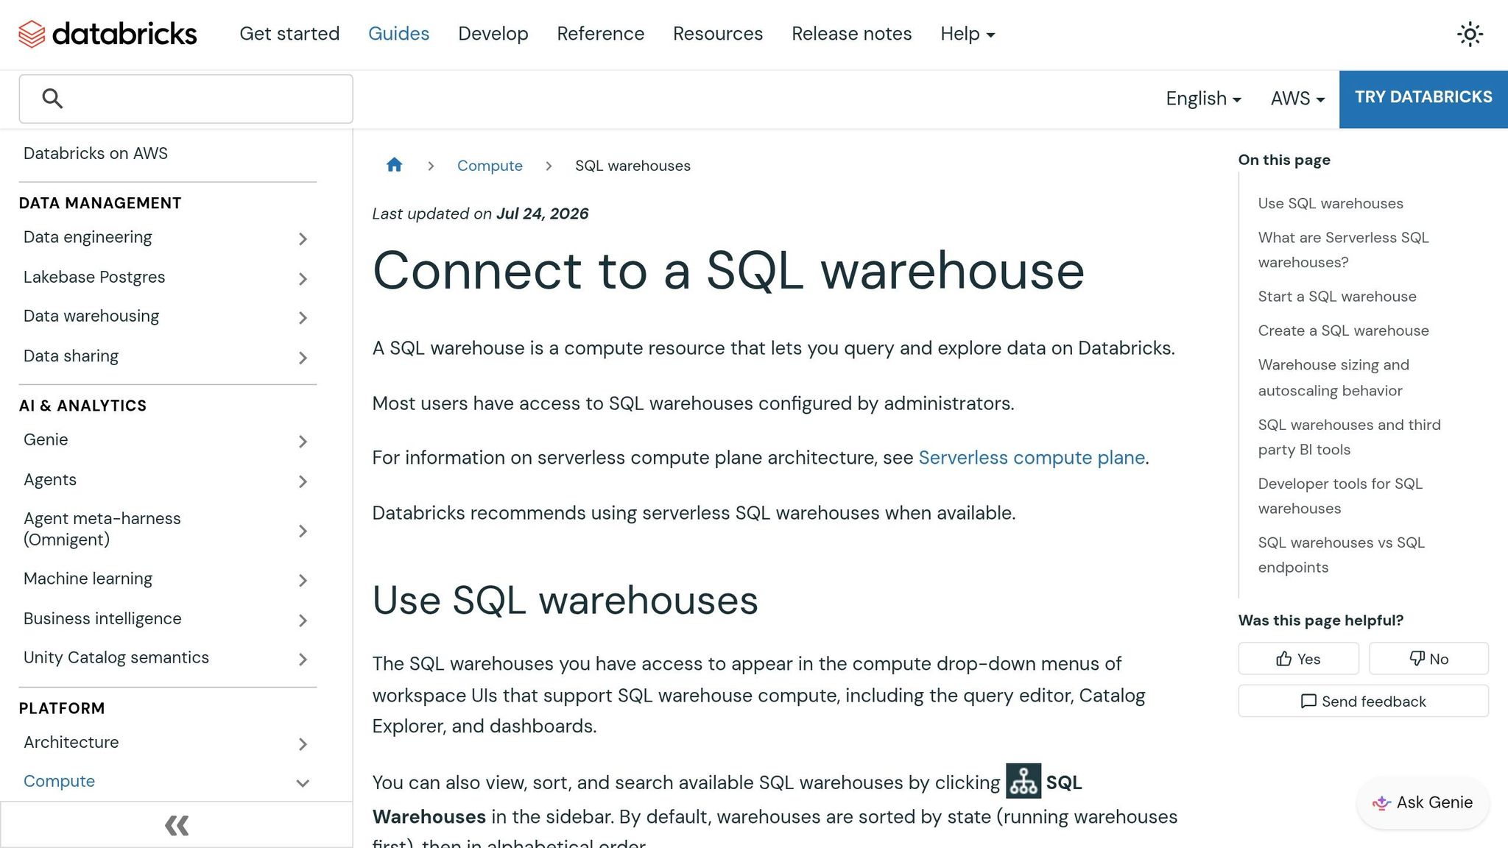This screenshot has width=1508, height=848.
Task: Open Guides menu item
Action: click(x=398, y=34)
